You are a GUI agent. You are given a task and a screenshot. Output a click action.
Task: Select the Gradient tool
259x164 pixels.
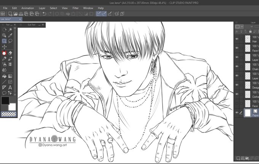click(x=10, y=76)
